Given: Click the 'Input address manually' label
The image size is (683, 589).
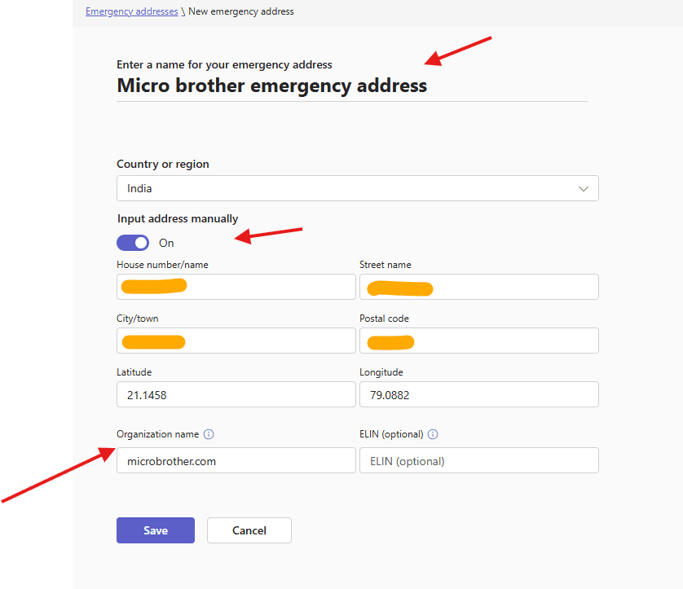Looking at the screenshot, I should tap(178, 218).
